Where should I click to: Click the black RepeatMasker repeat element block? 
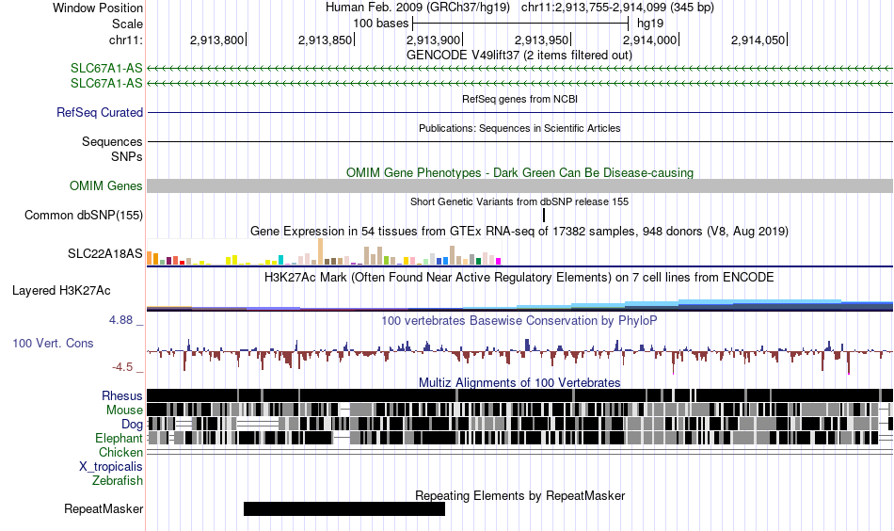tap(343, 508)
